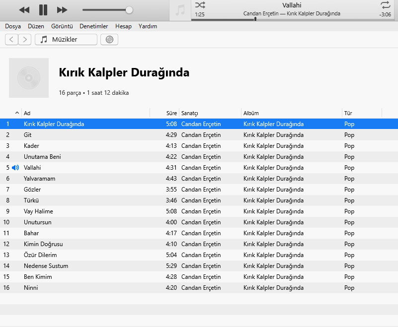This screenshot has width=398, height=327.
Task: Select the song Vay Halime
Action: click(199, 211)
